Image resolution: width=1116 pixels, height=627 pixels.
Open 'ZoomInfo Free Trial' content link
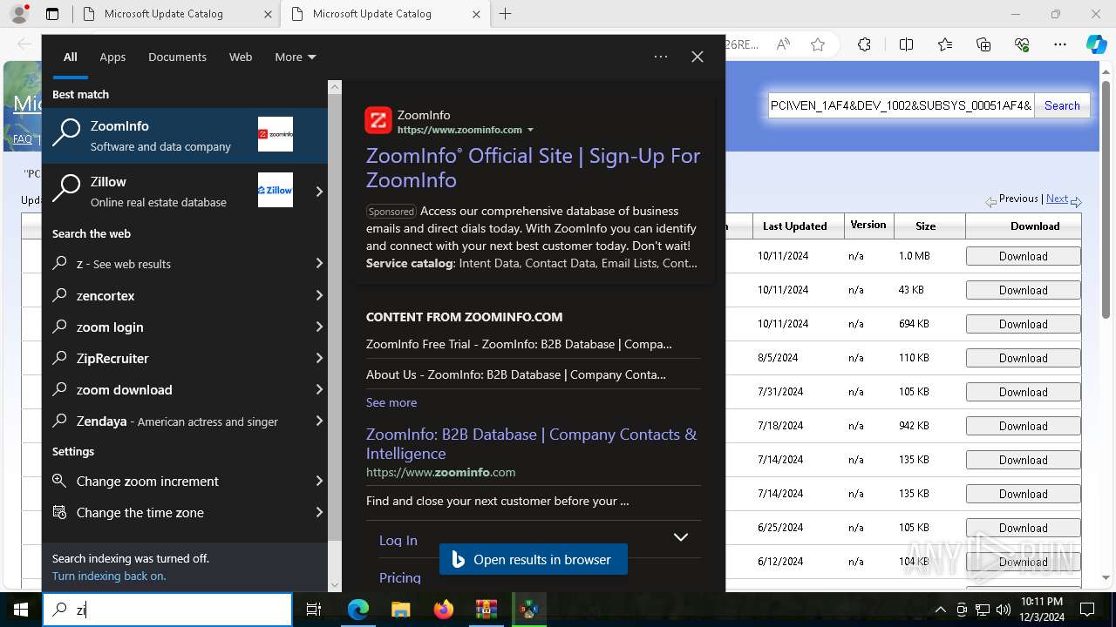point(519,344)
